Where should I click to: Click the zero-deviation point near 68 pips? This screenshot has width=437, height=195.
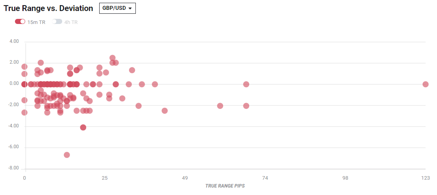click(246, 84)
